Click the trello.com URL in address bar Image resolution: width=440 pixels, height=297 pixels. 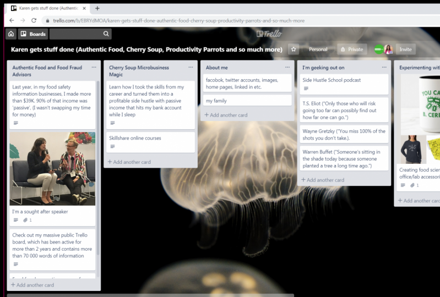pyautogui.click(x=179, y=20)
